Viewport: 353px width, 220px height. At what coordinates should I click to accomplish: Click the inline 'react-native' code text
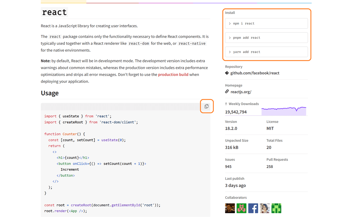pyautogui.click(x=192, y=43)
